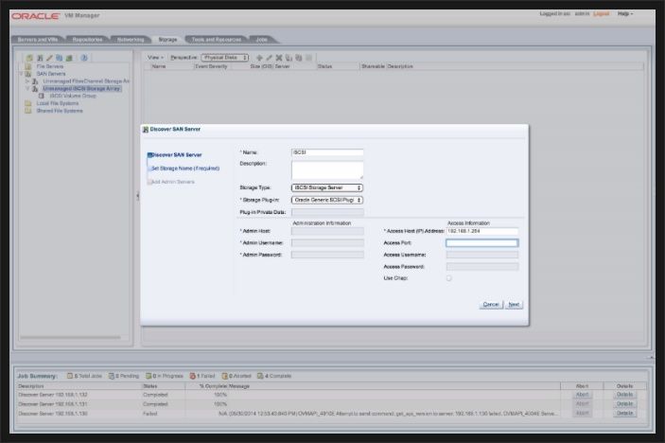Click the Status column header in disks table
The height and width of the screenshot is (443, 665).
coord(324,66)
